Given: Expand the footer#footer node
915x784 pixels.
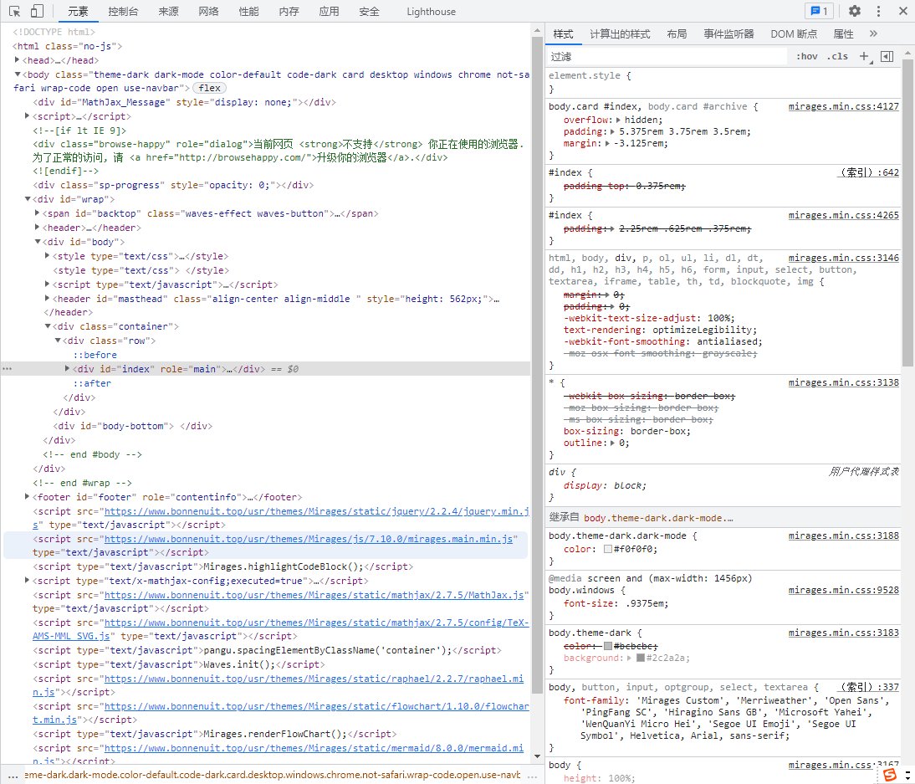Looking at the screenshot, I should click(27, 497).
